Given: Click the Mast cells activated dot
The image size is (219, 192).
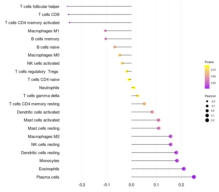Looking at the screenshot, I should [x=159, y=120].
